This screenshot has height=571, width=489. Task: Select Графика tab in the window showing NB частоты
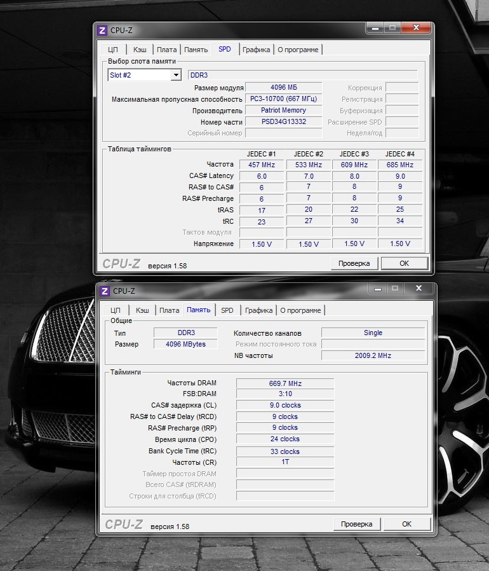[x=258, y=310]
